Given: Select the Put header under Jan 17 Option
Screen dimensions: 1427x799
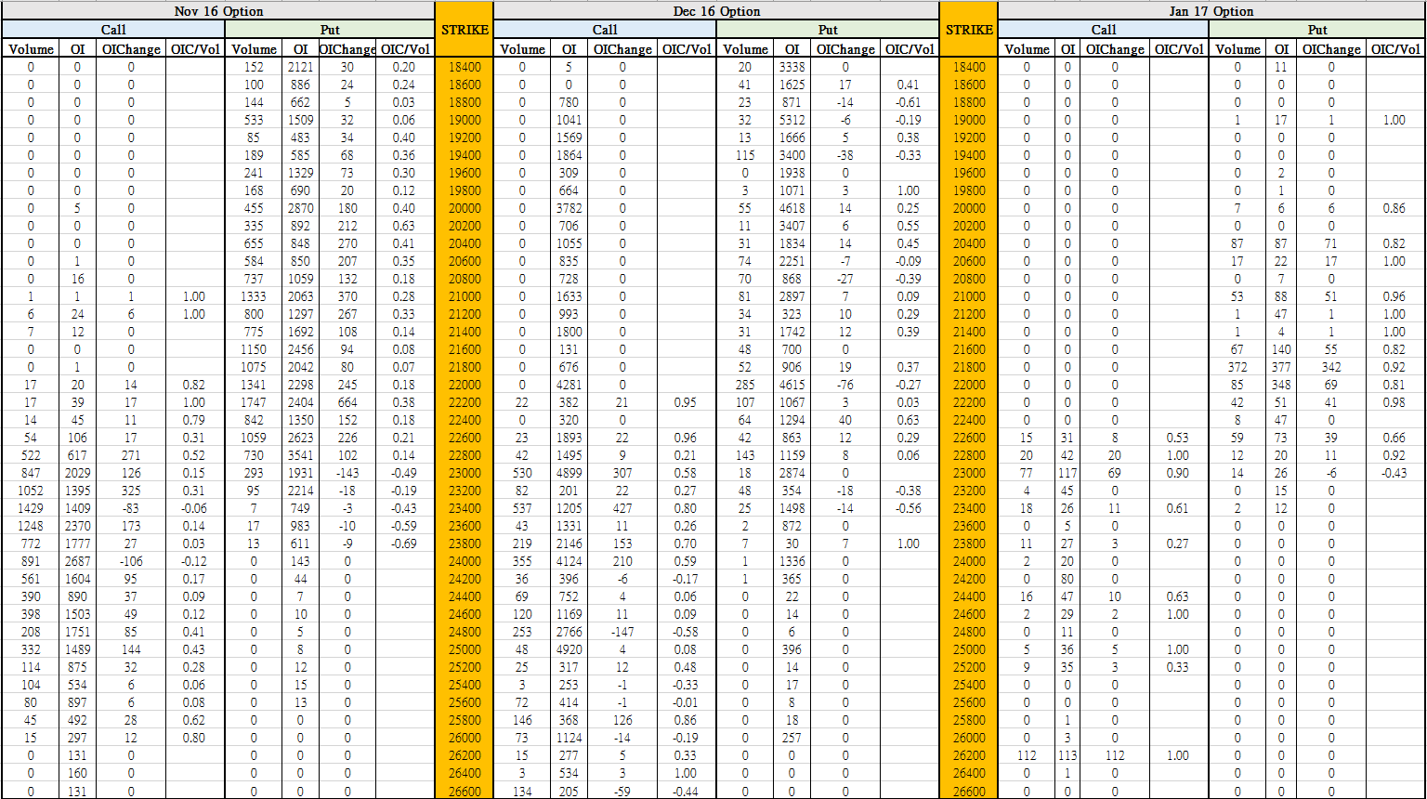Looking at the screenshot, I should click(x=1317, y=30).
